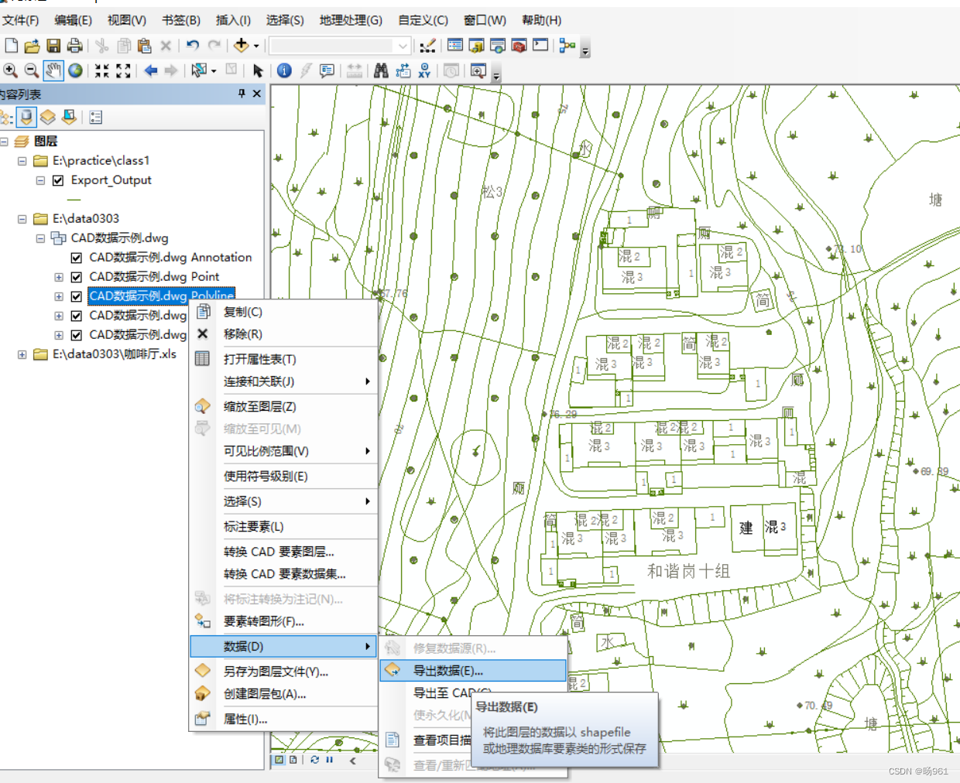Hide the CAD数据示例.dwg Annotation layer
This screenshot has height=783, width=960.
pos(76,257)
